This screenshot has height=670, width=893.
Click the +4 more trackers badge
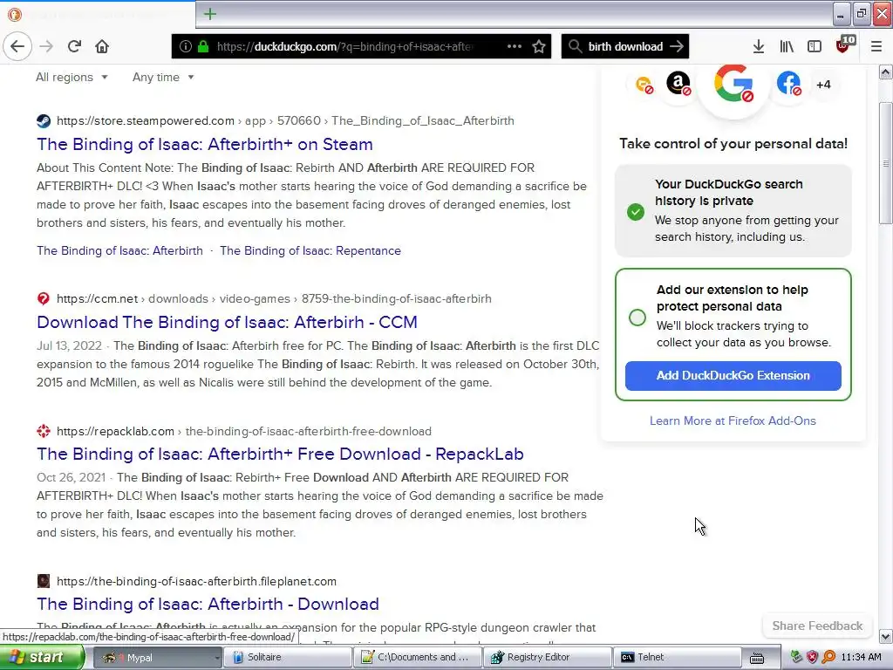pyautogui.click(x=823, y=85)
